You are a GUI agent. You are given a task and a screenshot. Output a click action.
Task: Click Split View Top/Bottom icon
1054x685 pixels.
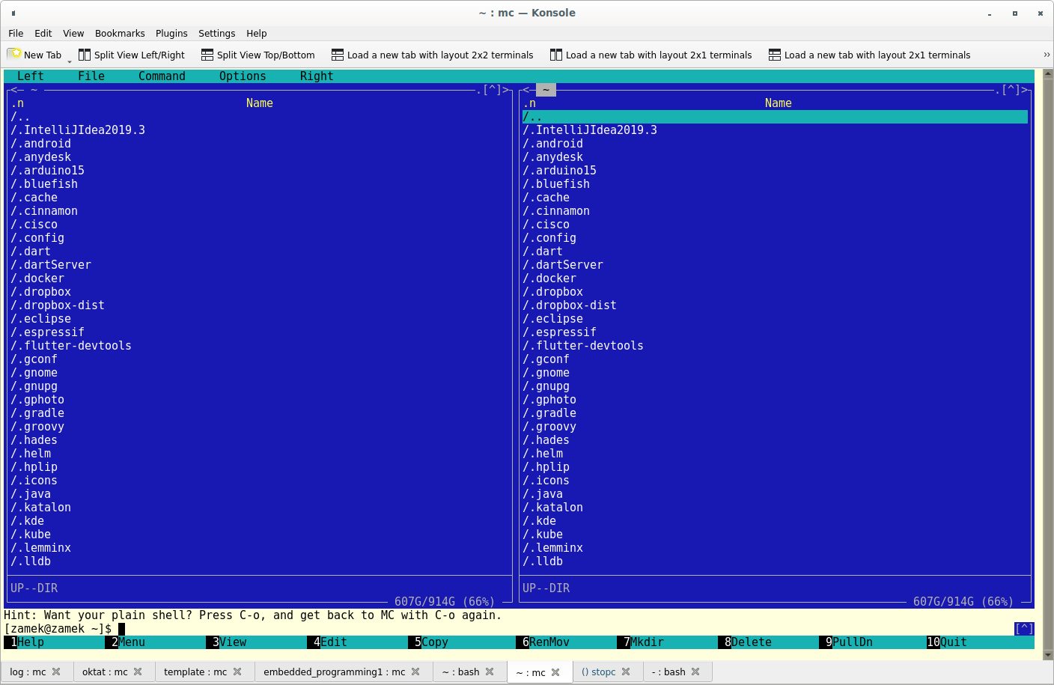pos(207,55)
